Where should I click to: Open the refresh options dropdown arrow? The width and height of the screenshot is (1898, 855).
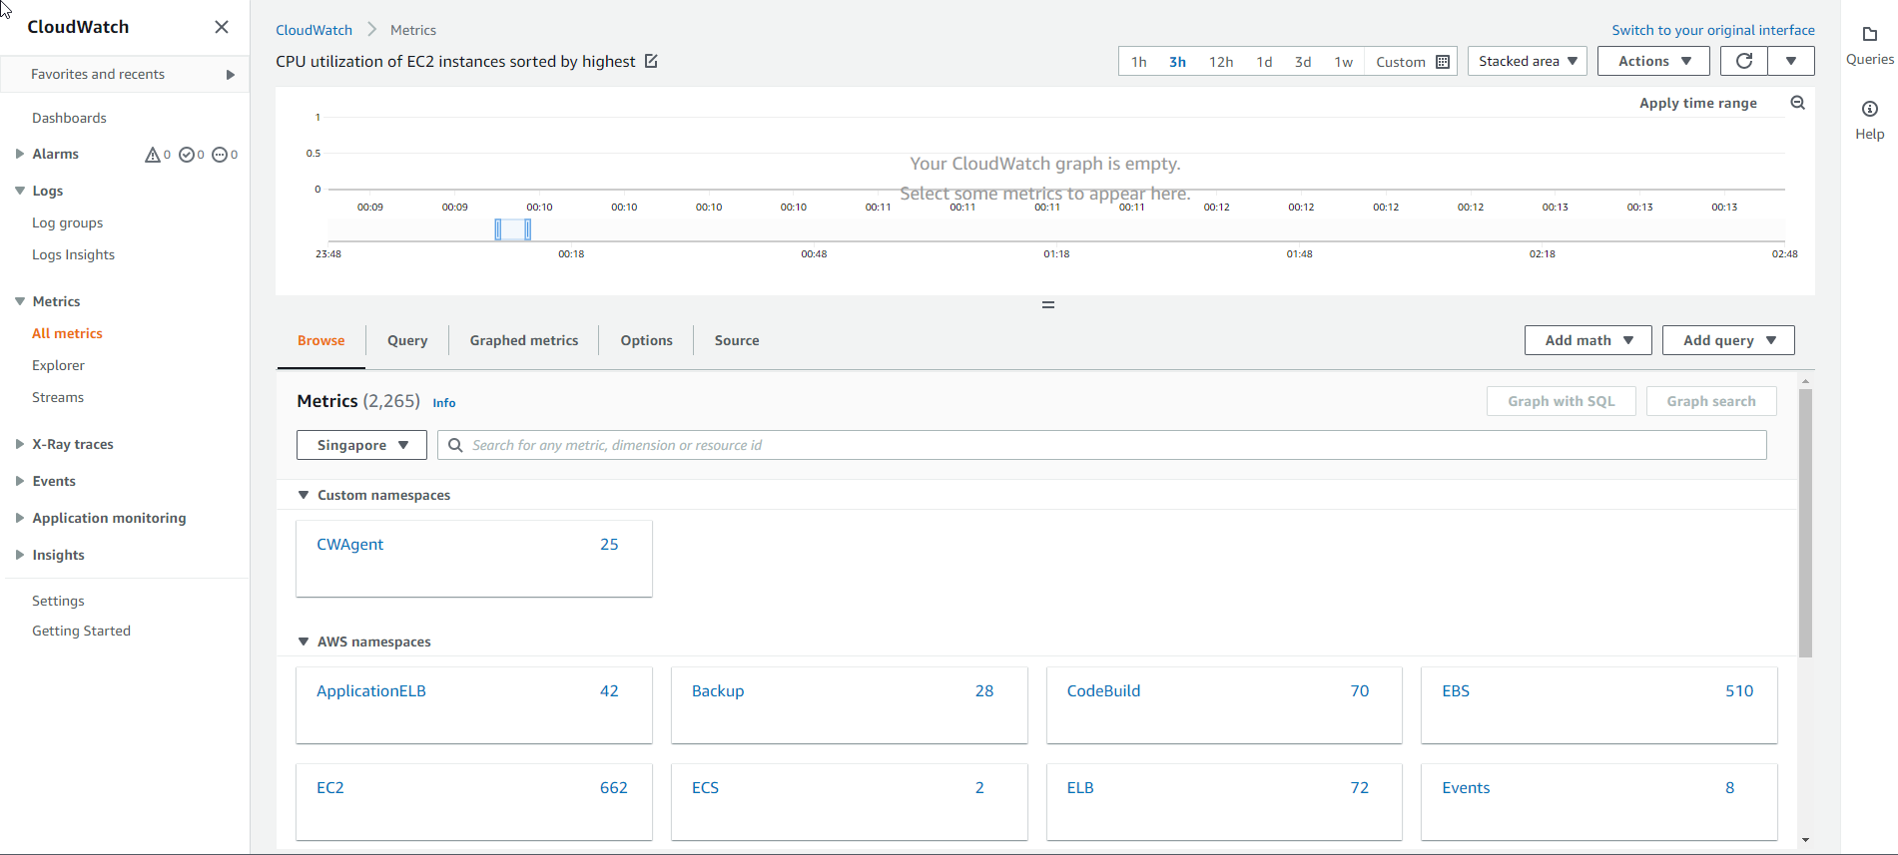pyautogui.click(x=1791, y=61)
